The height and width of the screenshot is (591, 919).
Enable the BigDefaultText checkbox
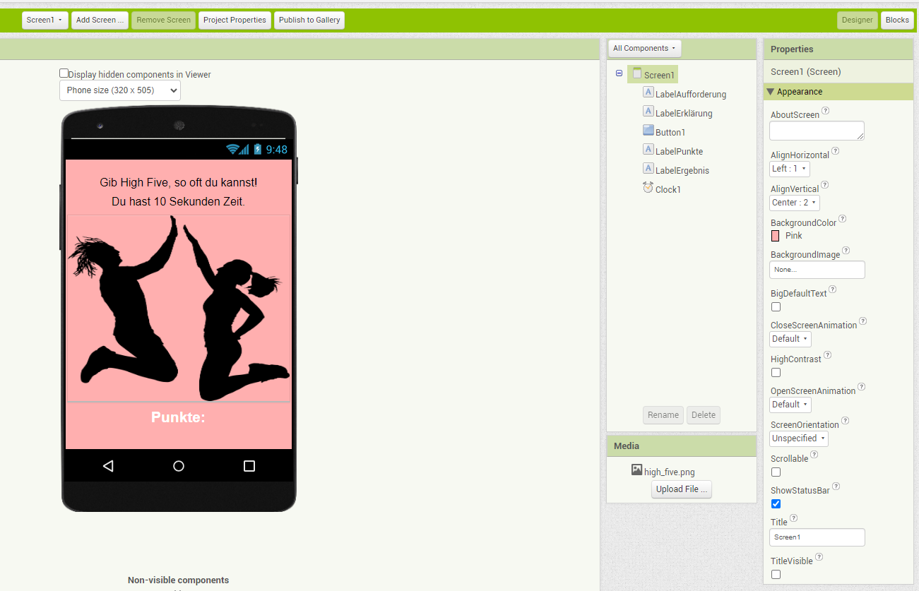[x=776, y=307]
